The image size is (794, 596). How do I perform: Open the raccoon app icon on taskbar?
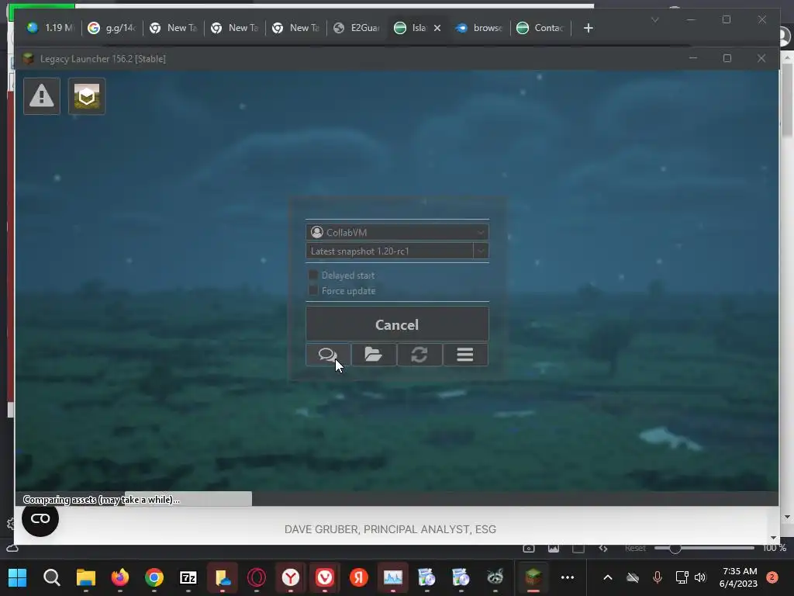(495, 577)
